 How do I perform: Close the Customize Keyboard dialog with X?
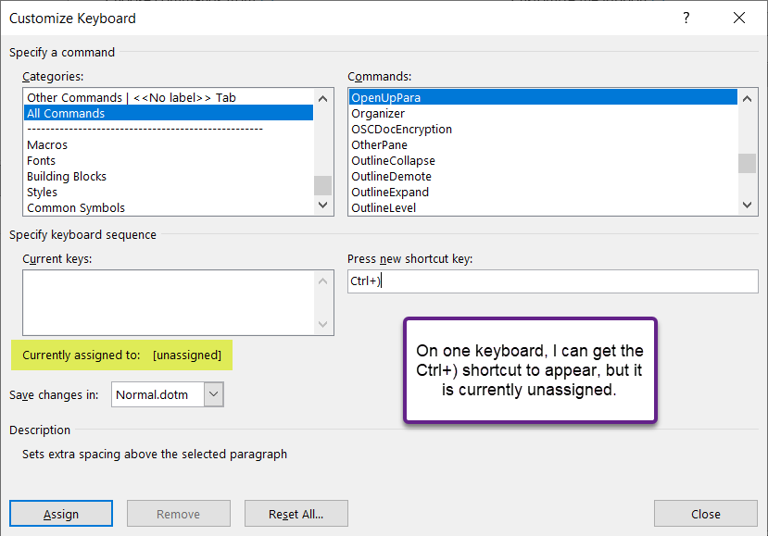click(x=739, y=18)
